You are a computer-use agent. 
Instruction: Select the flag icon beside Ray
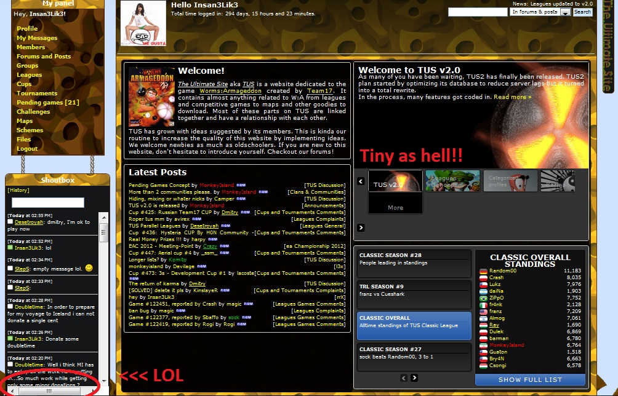pos(483,325)
